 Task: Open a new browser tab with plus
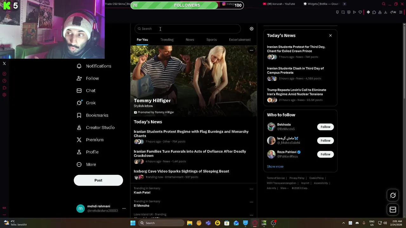point(344,4)
